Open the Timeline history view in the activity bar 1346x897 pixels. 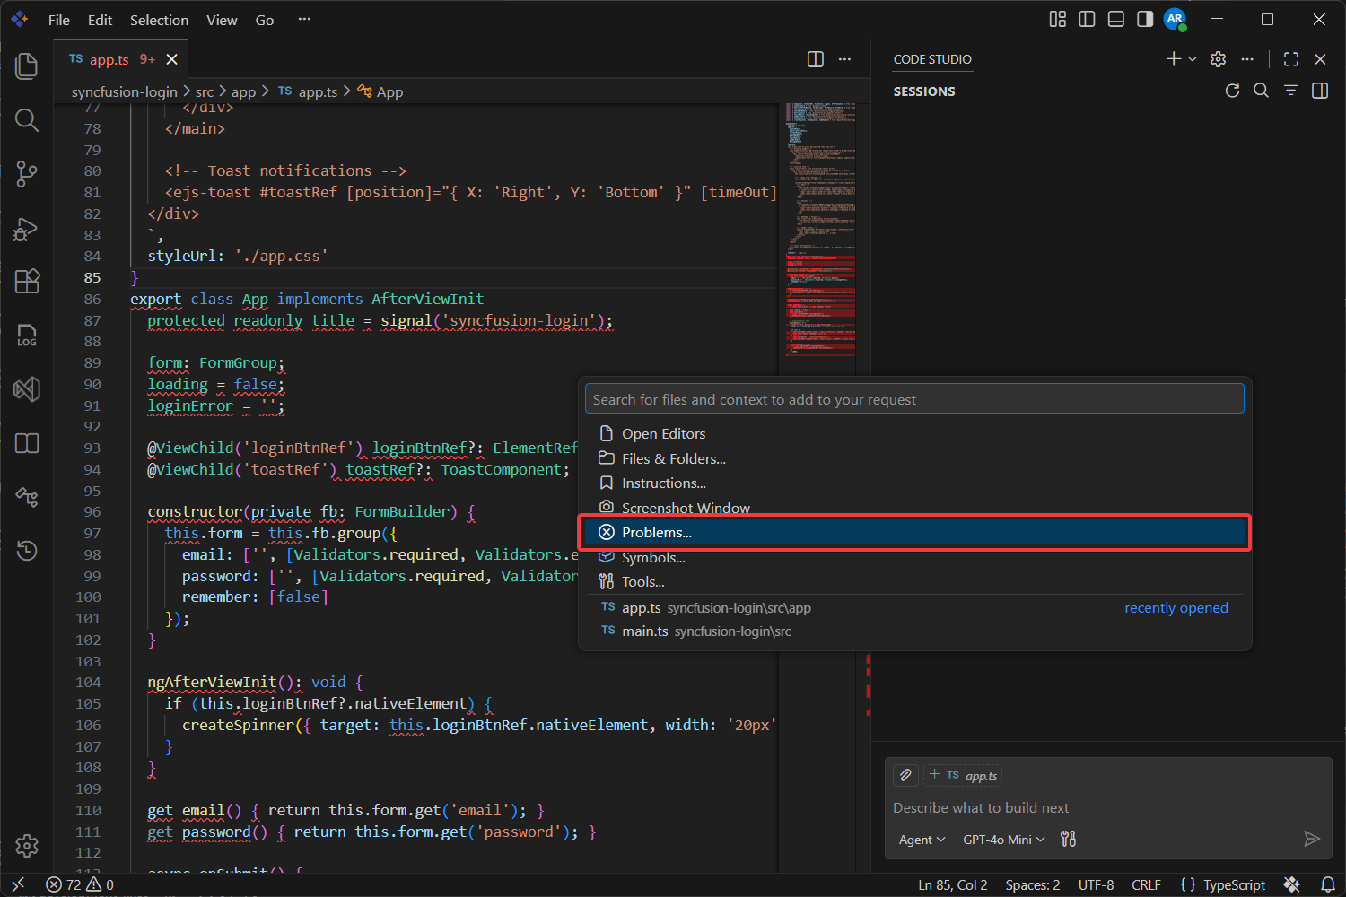click(26, 551)
